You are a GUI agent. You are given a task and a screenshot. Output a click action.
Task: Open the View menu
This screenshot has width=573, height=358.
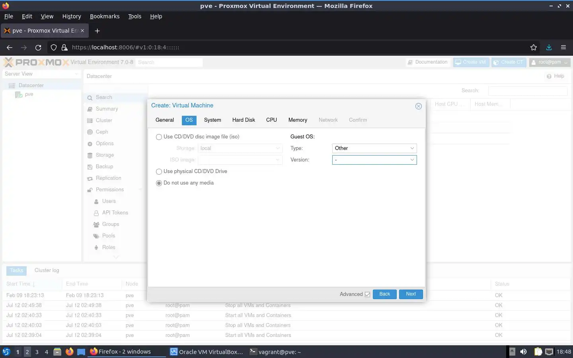[x=47, y=16]
